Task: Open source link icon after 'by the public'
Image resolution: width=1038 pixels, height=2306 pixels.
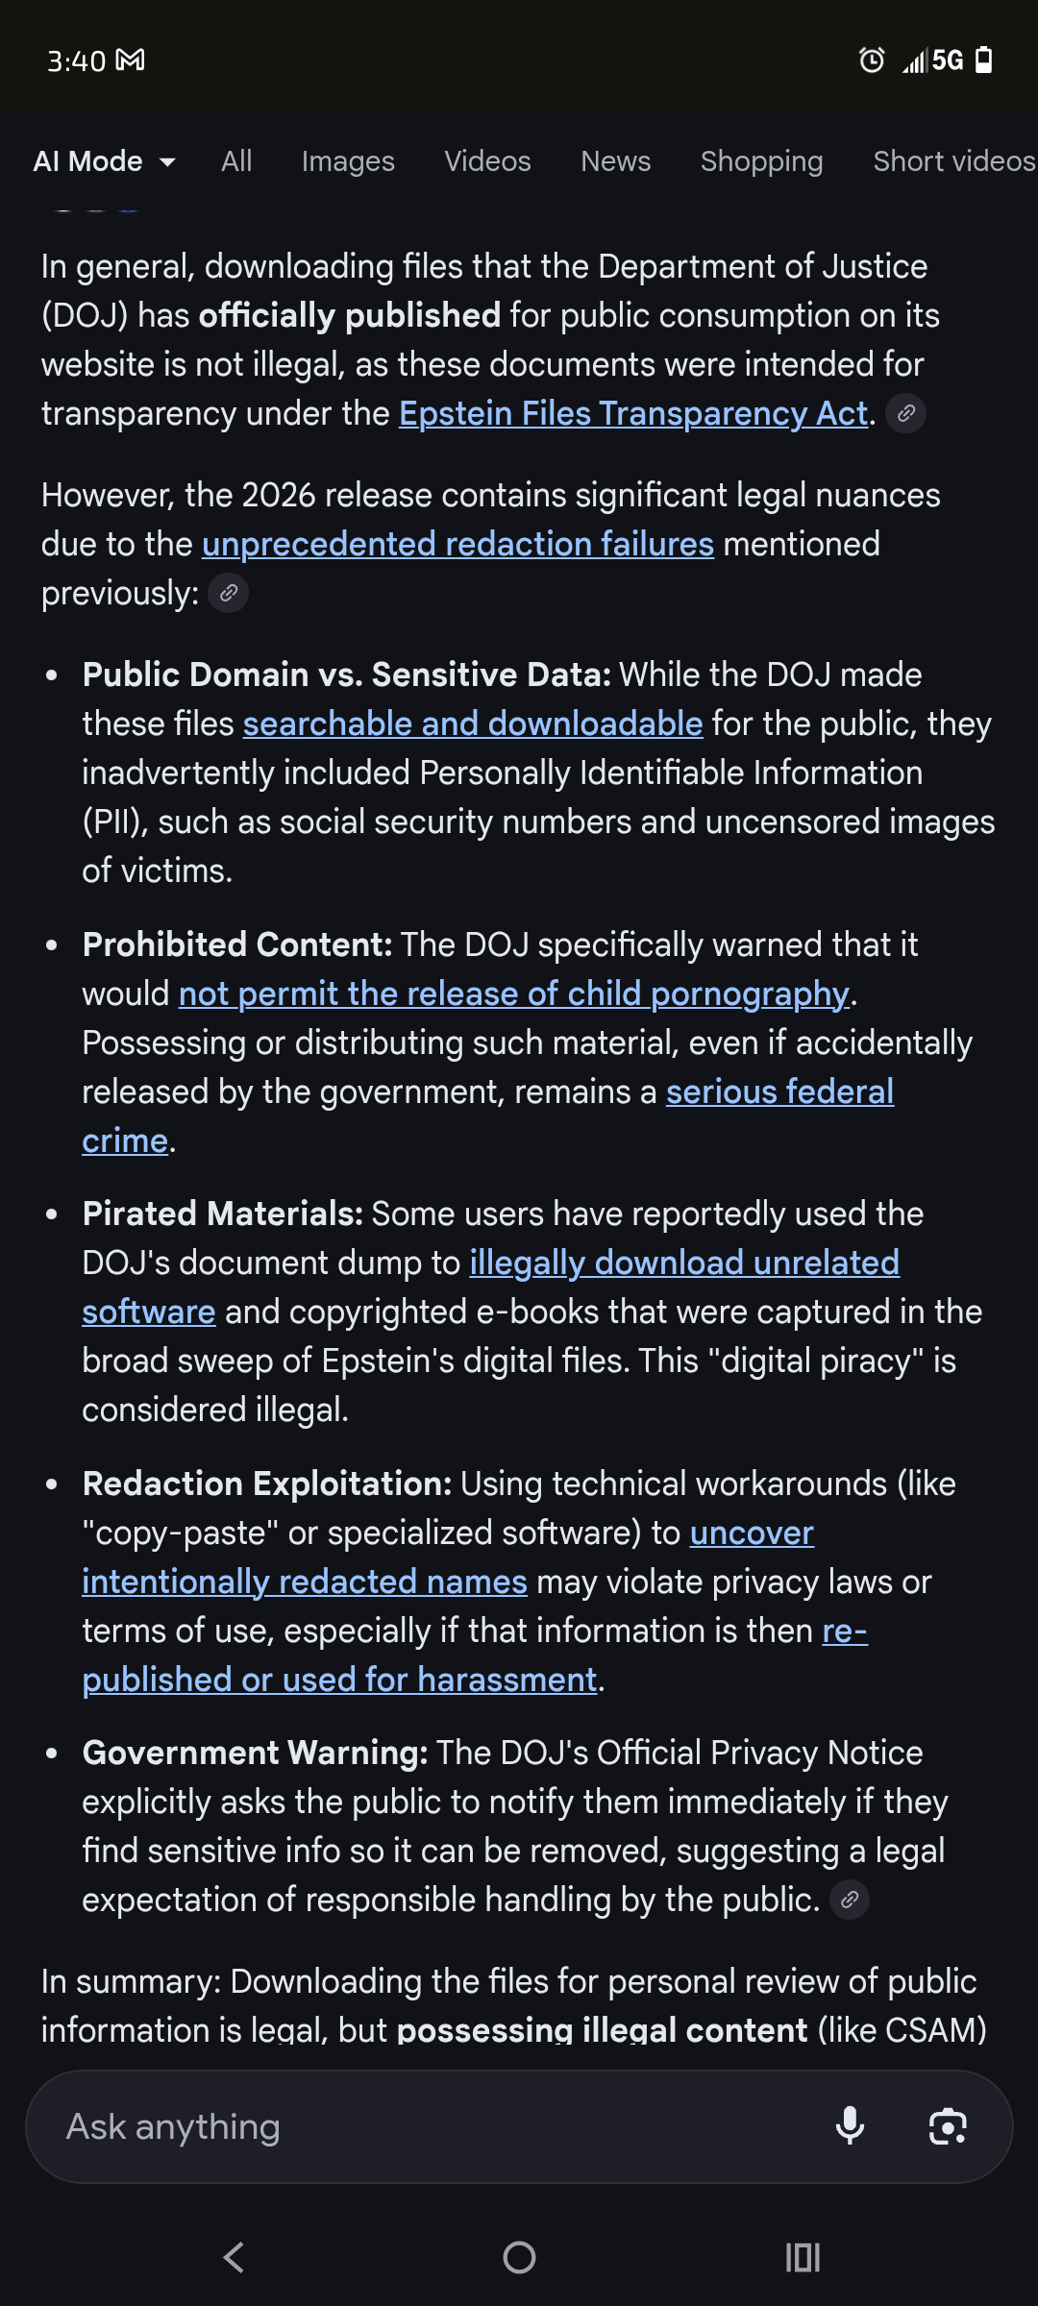Action: [x=850, y=1900]
